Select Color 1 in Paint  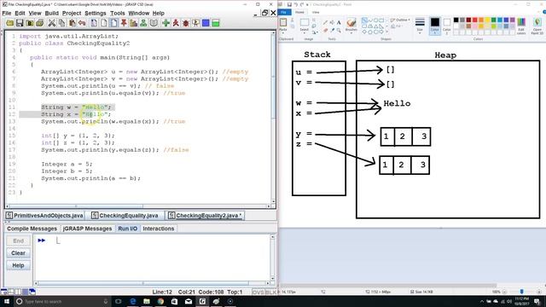click(435, 26)
